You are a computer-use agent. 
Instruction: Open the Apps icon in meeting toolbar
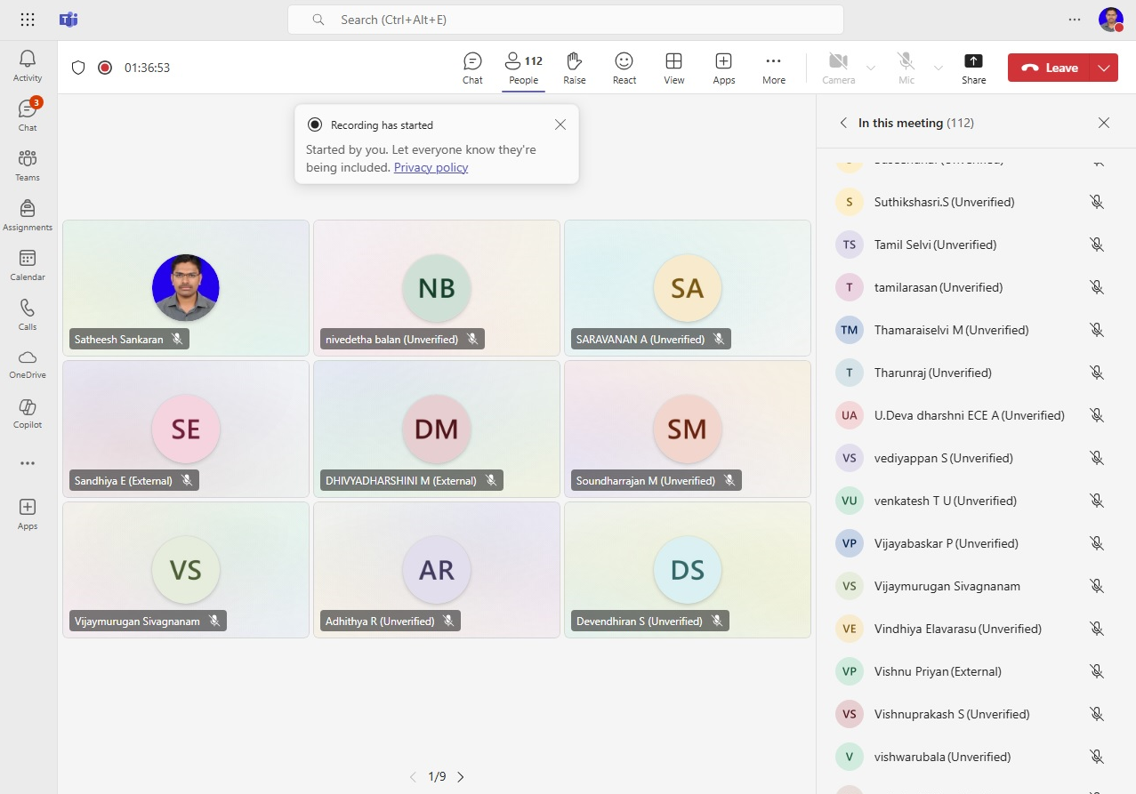coord(723,68)
